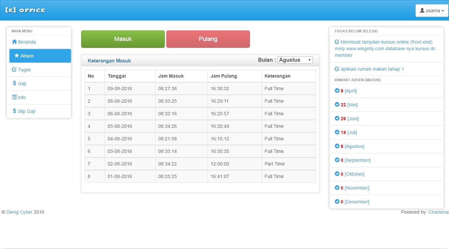The width and height of the screenshot is (449, 249).
Task: Open the Gaji menu item
Action: (x=39, y=84)
